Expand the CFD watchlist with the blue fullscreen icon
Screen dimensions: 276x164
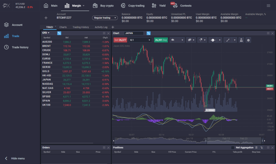(59, 33)
